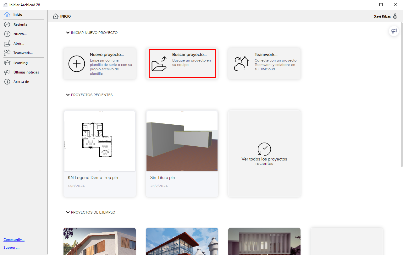Go to Inicio in the left sidebar
This screenshot has height=255, width=403.
pos(24,14)
